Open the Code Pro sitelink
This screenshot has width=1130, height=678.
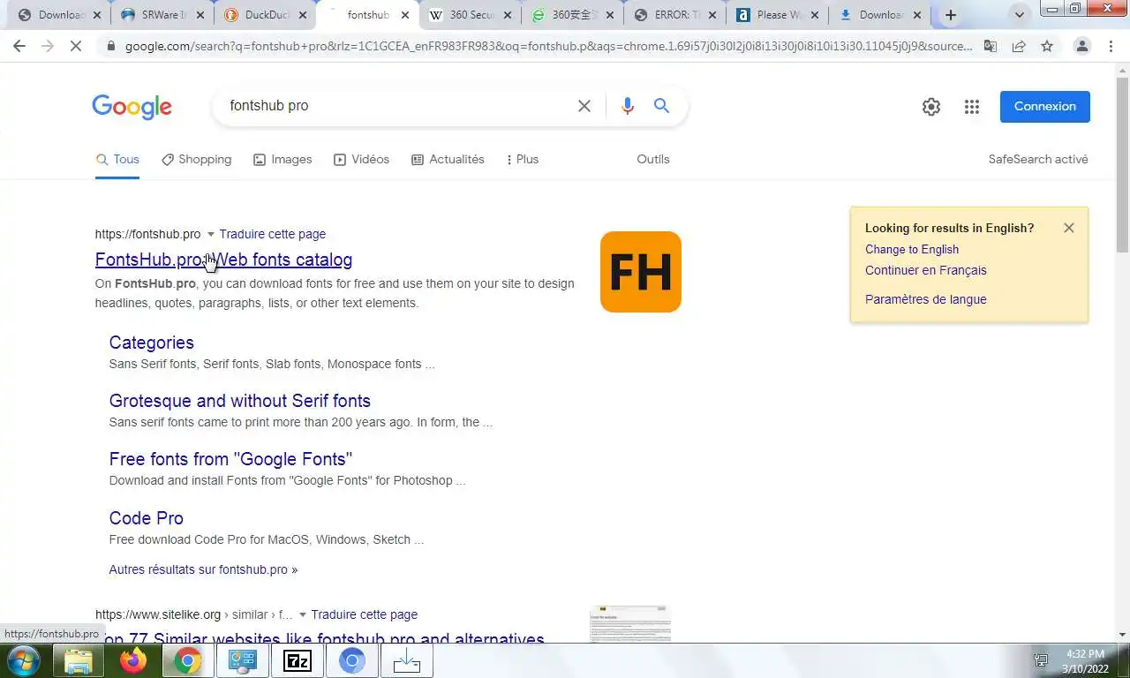point(146,518)
